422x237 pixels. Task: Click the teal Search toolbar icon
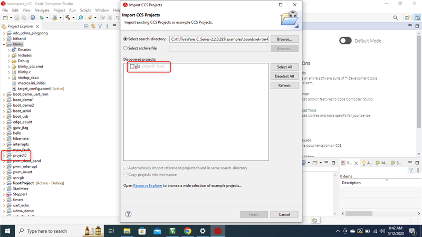(x=81, y=18)
